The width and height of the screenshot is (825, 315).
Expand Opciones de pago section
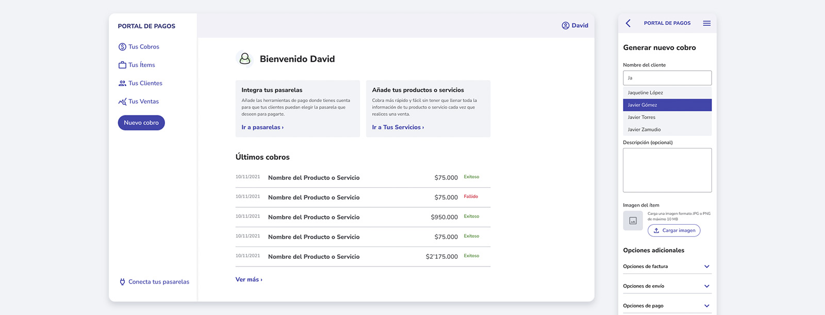pos(706,306)
